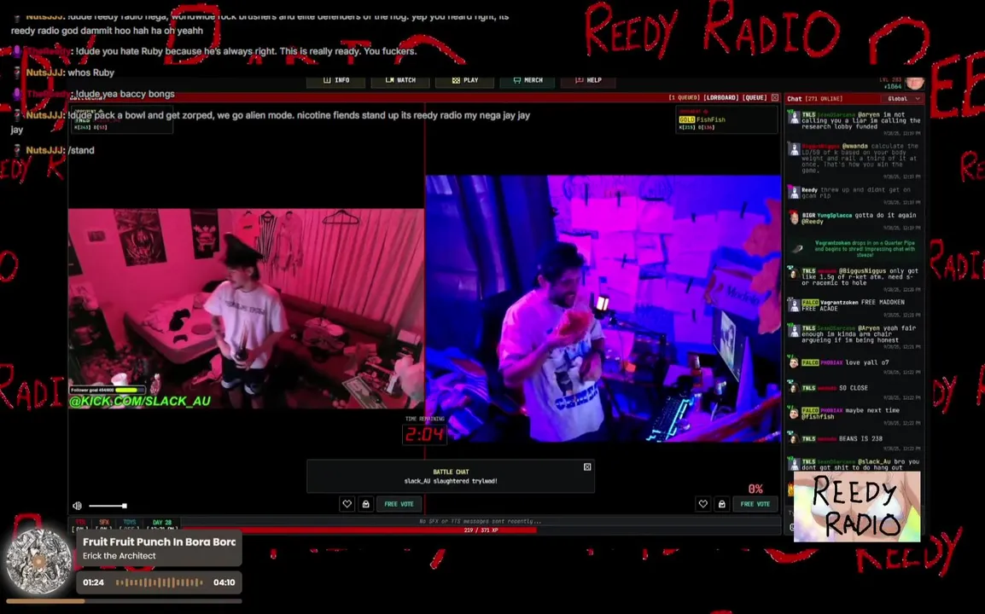Cast FREE VOTE for right player
Image resolution: width=985 pixels, height=614 pixels.
coord(755,503)
